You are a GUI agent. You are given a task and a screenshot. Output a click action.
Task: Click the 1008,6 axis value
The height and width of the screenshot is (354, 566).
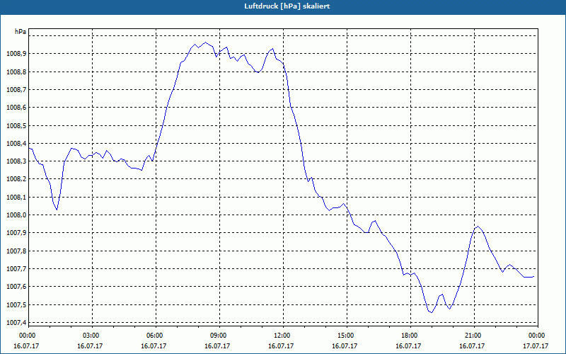point(16,108)
